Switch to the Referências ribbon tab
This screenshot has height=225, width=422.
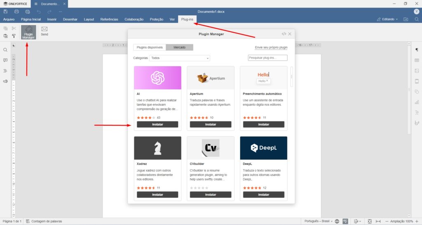click(109, 19)
